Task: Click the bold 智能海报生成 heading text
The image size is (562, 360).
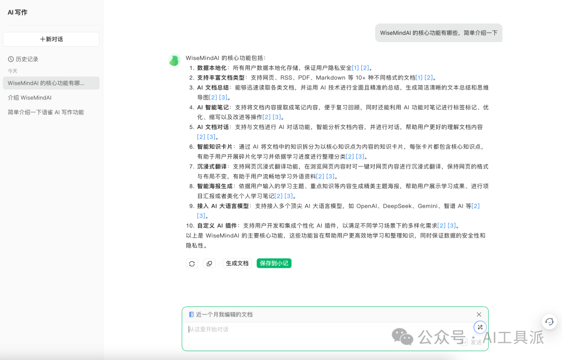Action: (x=215, y=186)
